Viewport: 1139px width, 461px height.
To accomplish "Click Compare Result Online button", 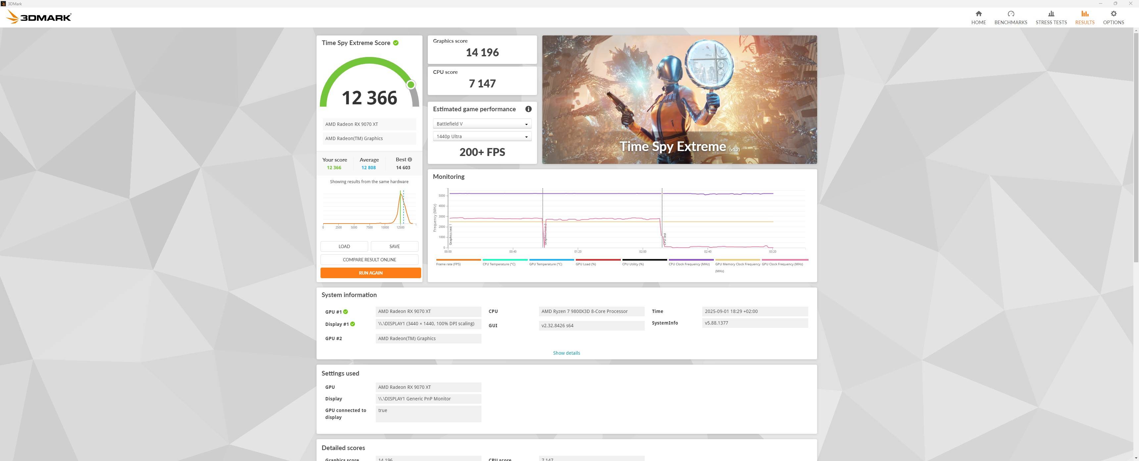I will (369, 260).
